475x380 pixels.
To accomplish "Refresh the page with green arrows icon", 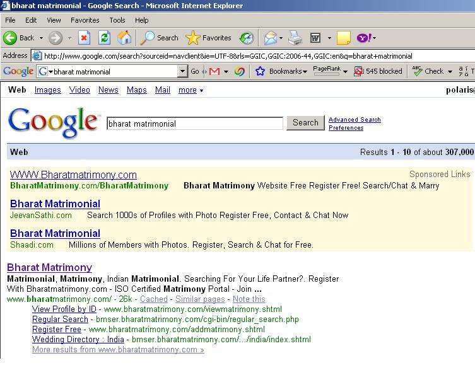I will 104,38.
